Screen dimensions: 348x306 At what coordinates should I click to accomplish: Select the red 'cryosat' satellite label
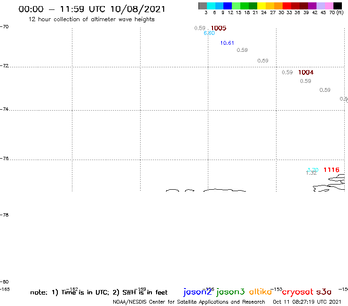(x=298, y=292)
